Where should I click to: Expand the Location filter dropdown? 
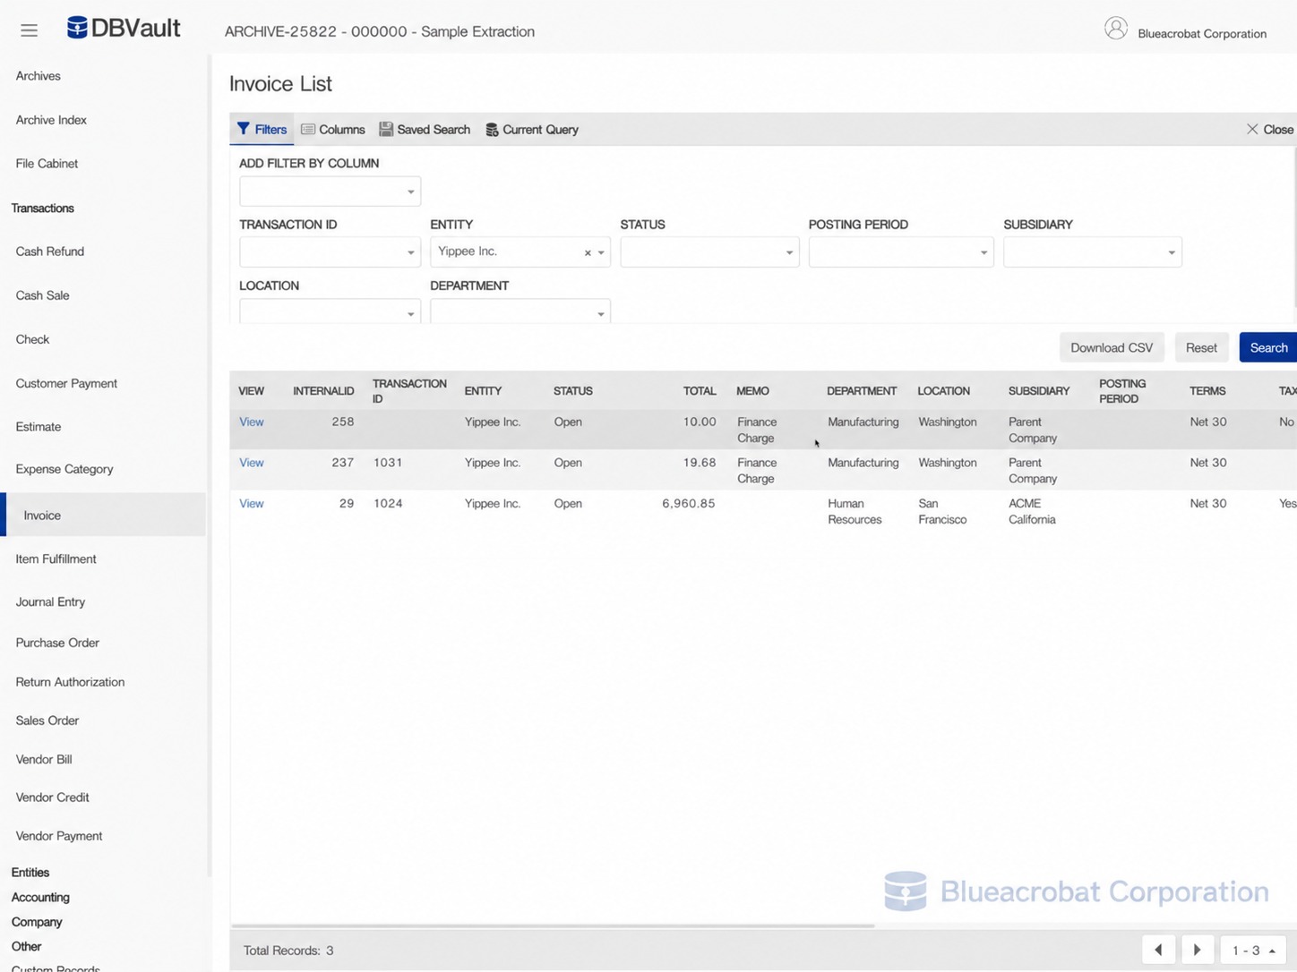[x=330, y=311]
